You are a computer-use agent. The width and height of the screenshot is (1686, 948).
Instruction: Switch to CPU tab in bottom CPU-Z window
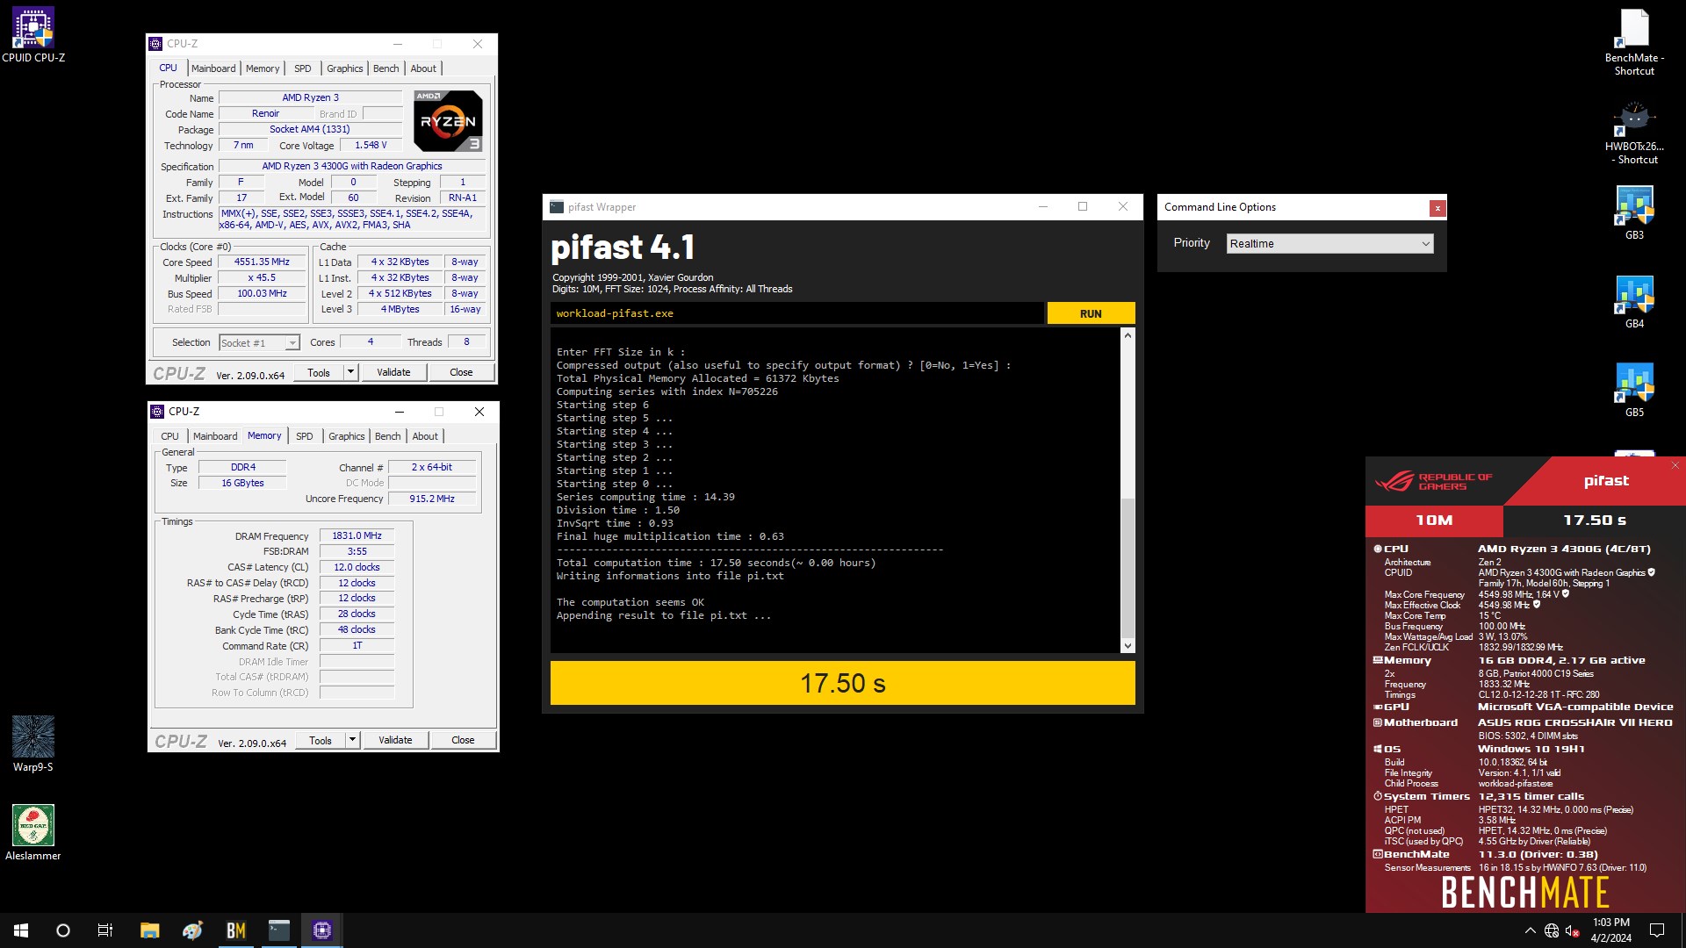(x=169, y=436)
